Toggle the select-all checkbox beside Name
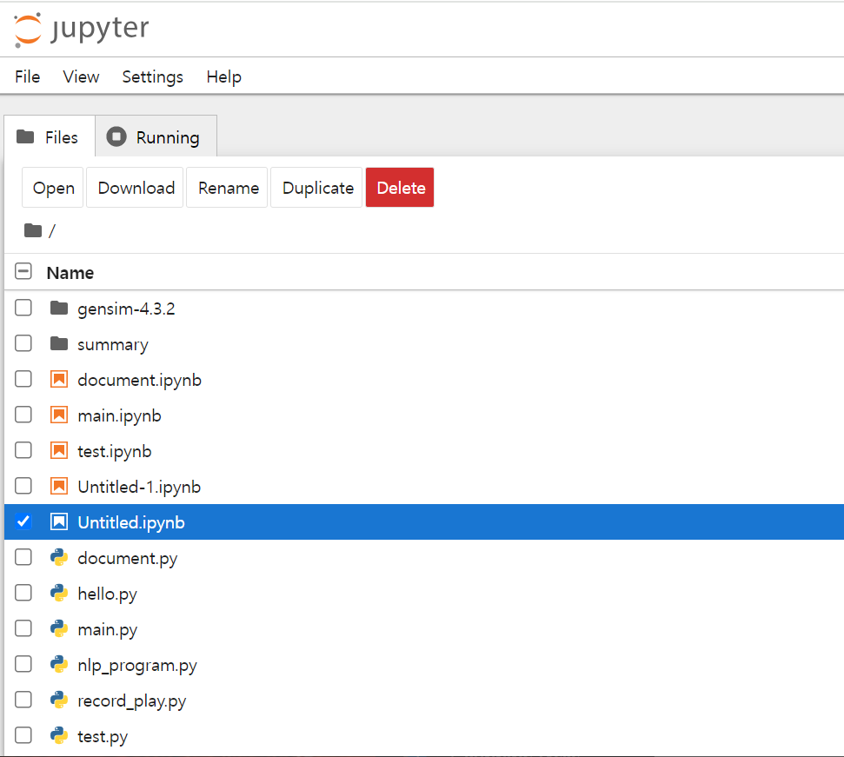The height and width of the screenshot is (757, 844). click(x=23, y=271)
